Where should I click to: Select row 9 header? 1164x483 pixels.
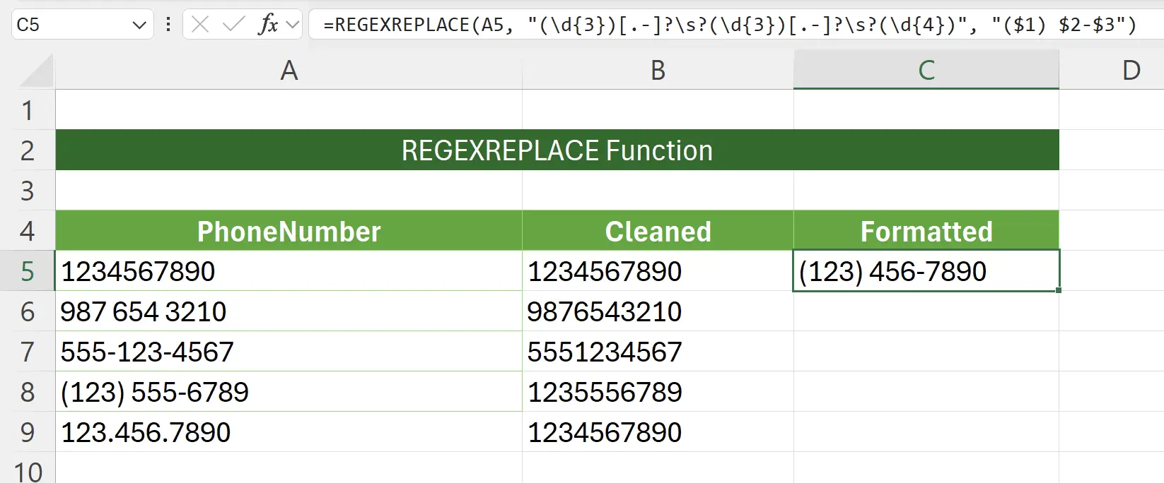28,432
